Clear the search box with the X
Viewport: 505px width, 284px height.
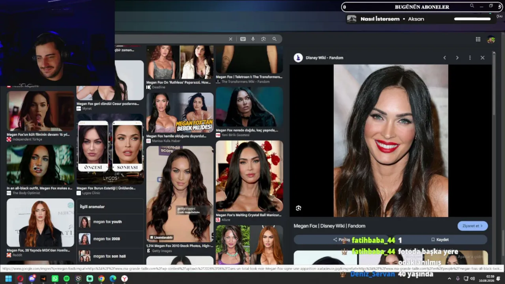(231, 39)
